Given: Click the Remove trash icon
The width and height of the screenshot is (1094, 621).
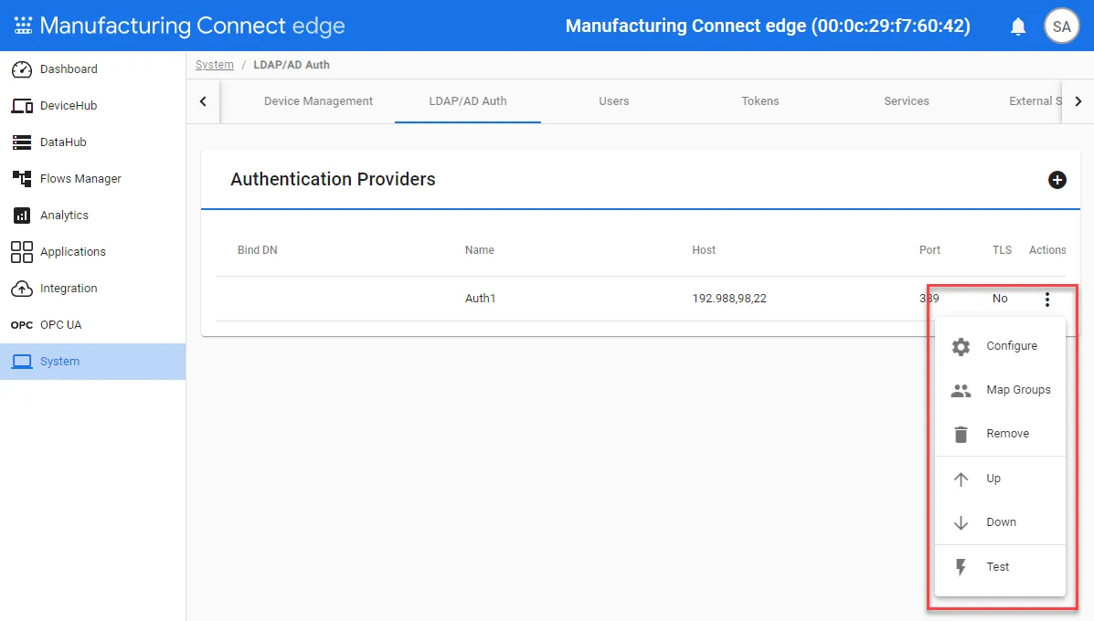Looking at the screenshot, I should point(961,434).
